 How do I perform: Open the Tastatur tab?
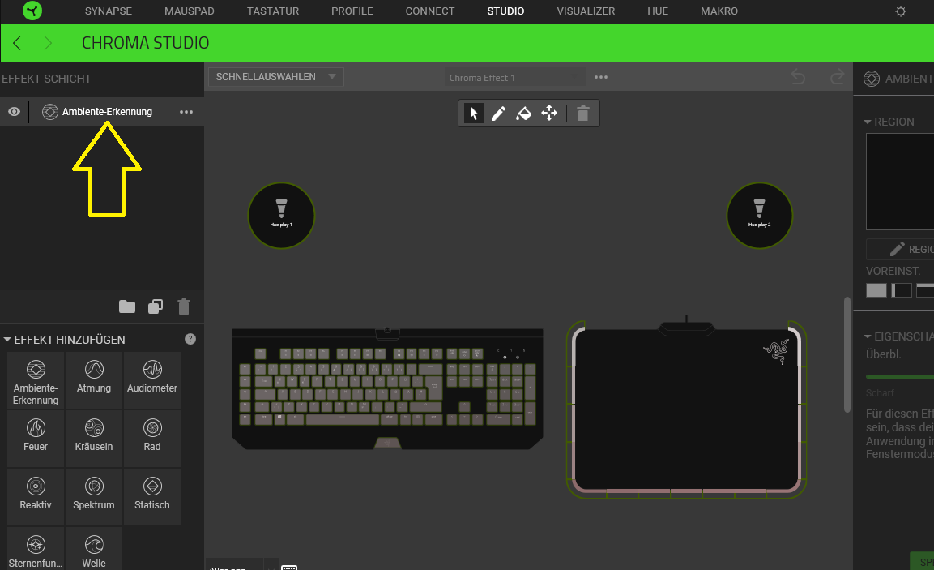point(273,11)
